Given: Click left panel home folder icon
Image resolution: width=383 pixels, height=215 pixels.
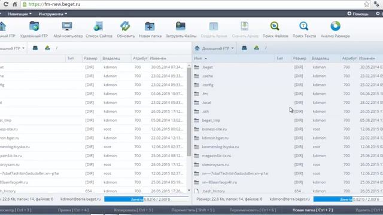Looking at the screenshot, I should (x=47, y=48).
